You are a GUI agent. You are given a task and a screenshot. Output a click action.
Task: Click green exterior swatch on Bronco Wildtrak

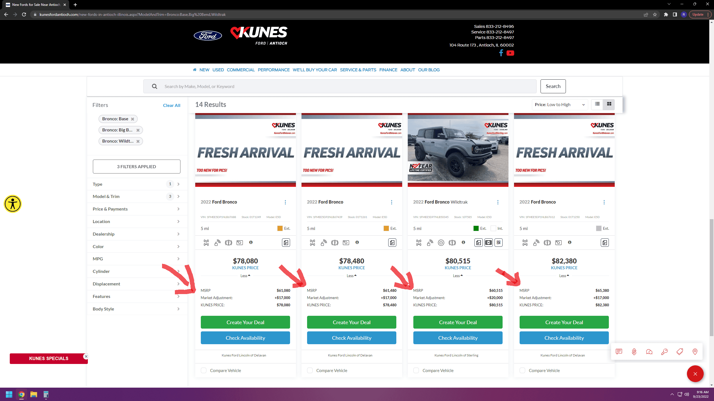pyautogui.click(x=476, y=228)
